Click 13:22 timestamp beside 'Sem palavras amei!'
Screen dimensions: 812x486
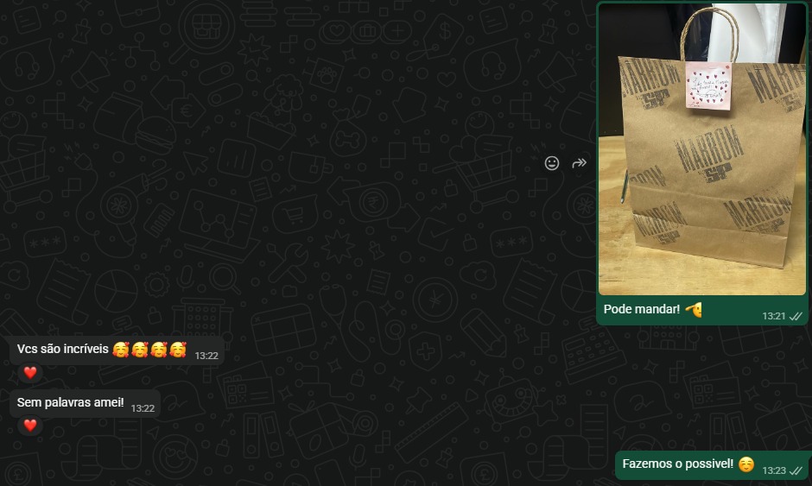(143, 408)
